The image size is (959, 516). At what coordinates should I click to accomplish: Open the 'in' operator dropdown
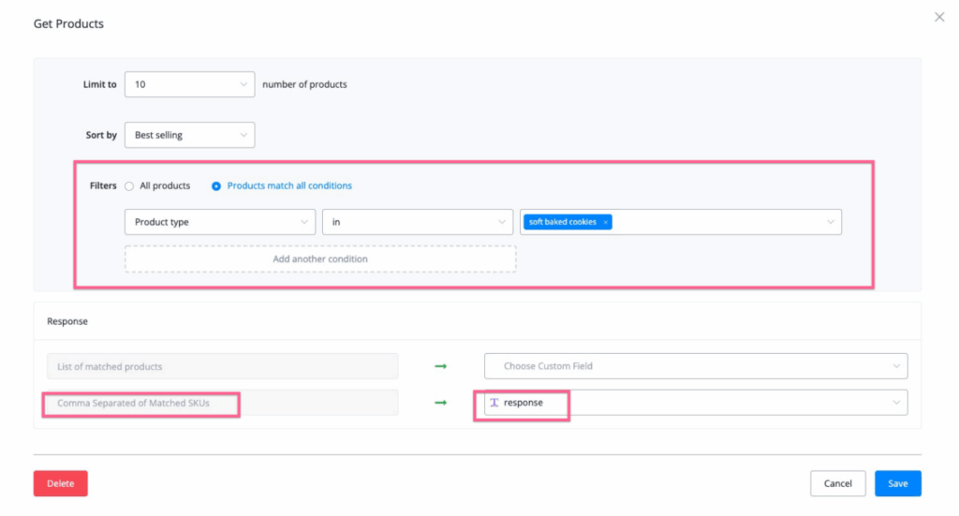point(417,222)
